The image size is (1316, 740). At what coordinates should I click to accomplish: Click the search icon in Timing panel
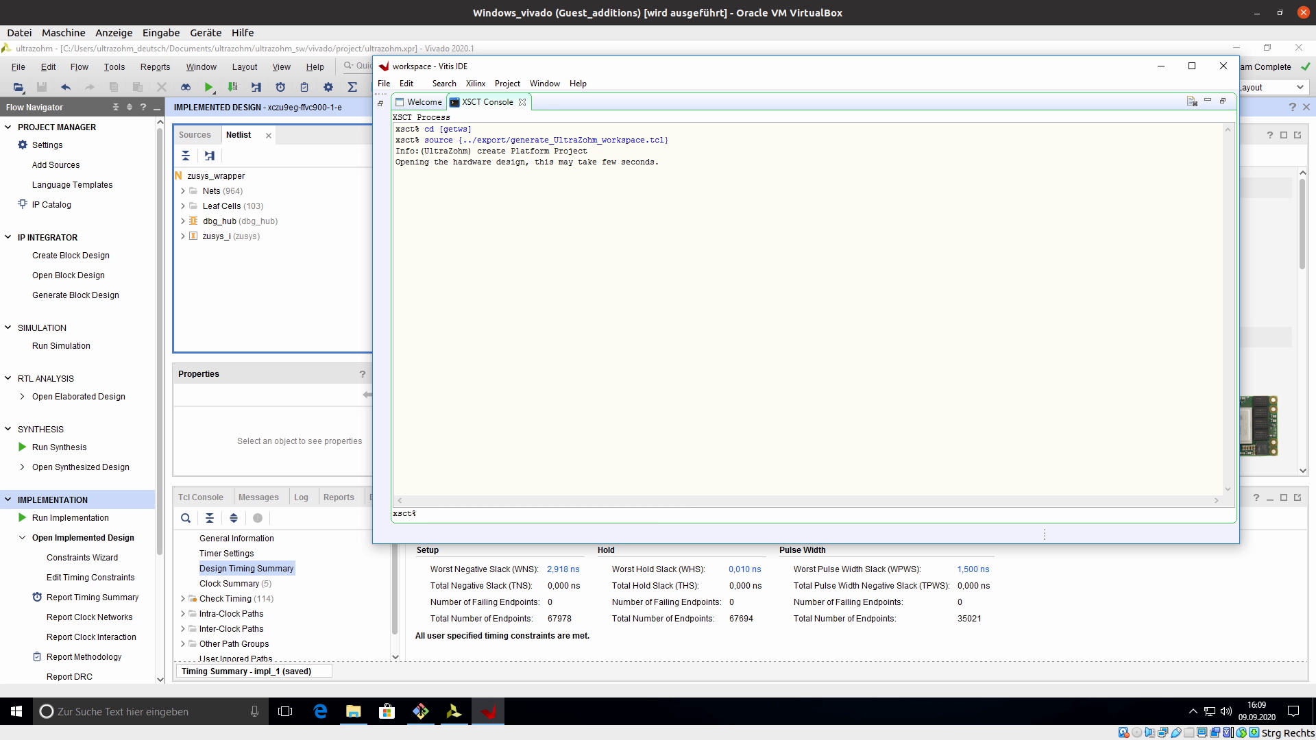point(186,518)
